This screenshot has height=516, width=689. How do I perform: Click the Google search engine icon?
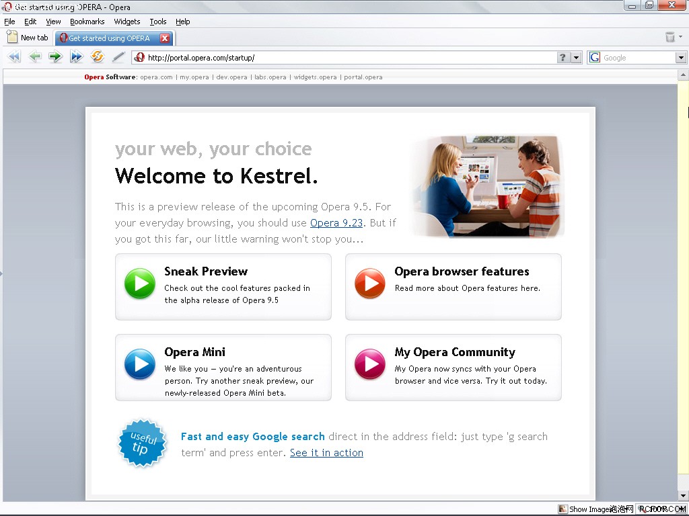tap(595, 58)
